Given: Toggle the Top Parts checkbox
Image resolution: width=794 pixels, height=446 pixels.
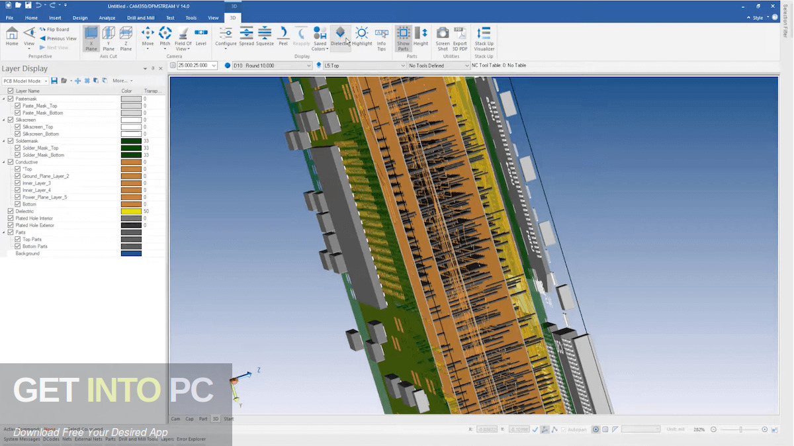Looking at the screenshot, I should pyautogui.click(x=18, y=240).
